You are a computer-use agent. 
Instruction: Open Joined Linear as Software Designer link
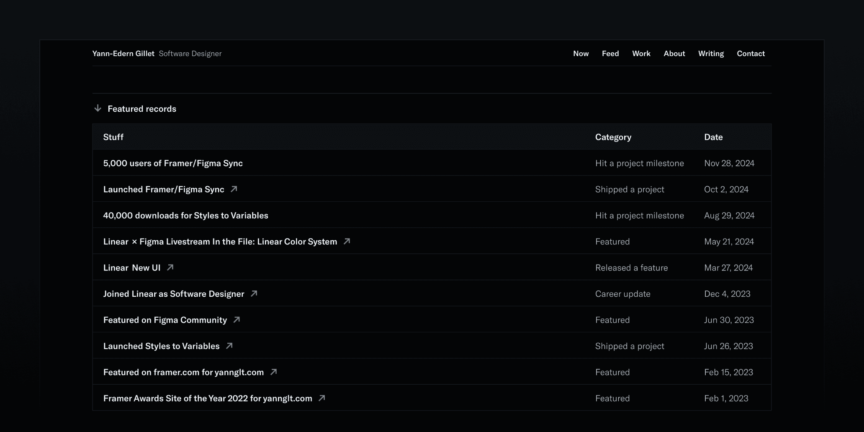pyautogui.click(x=174, y=294)
